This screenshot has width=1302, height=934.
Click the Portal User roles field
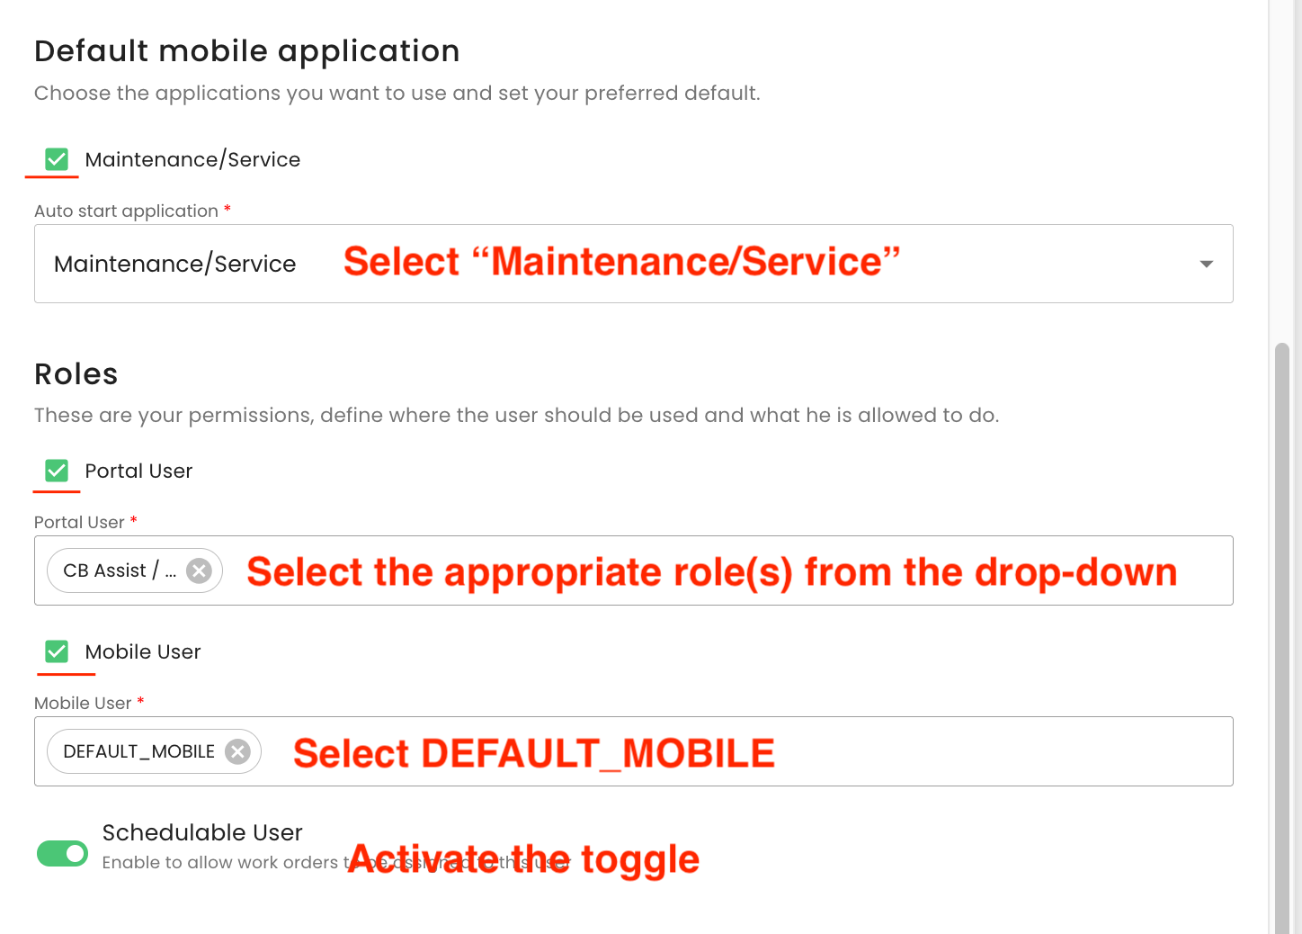coord(719,570)
